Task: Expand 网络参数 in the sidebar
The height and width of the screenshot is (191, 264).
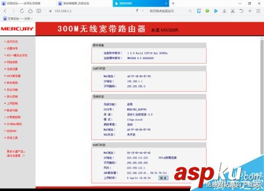Action: [12, 62]
